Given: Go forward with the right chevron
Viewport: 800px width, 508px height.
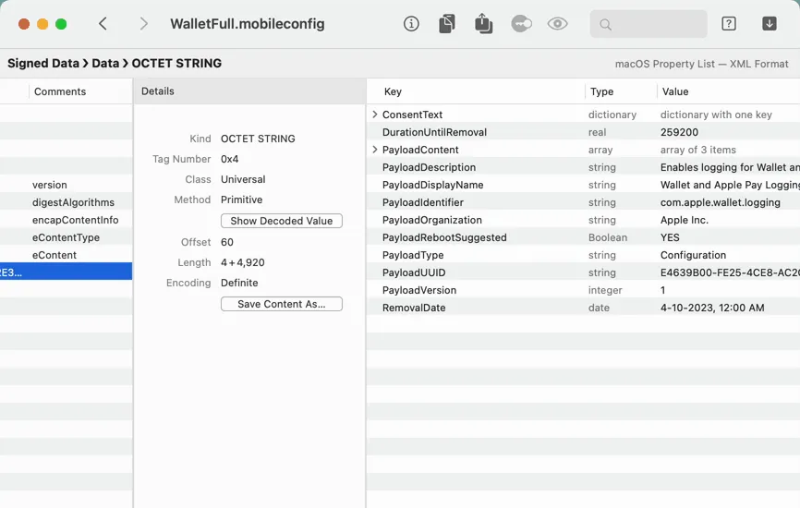Looking at the screenshot, I should coord(143,24).
